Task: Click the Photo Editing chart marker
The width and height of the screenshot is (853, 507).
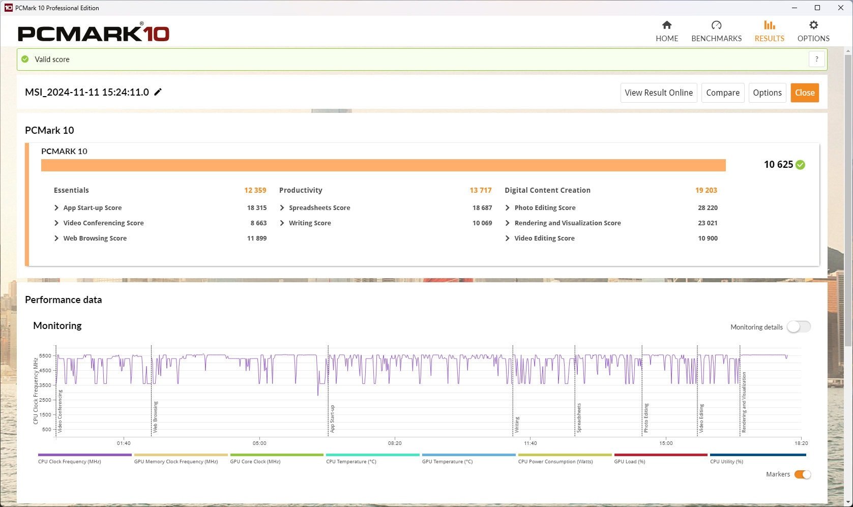Action: click(646, 418)
